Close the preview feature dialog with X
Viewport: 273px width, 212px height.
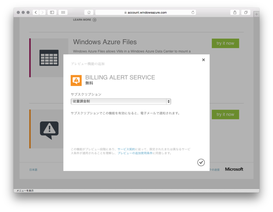tap(203, 60)
